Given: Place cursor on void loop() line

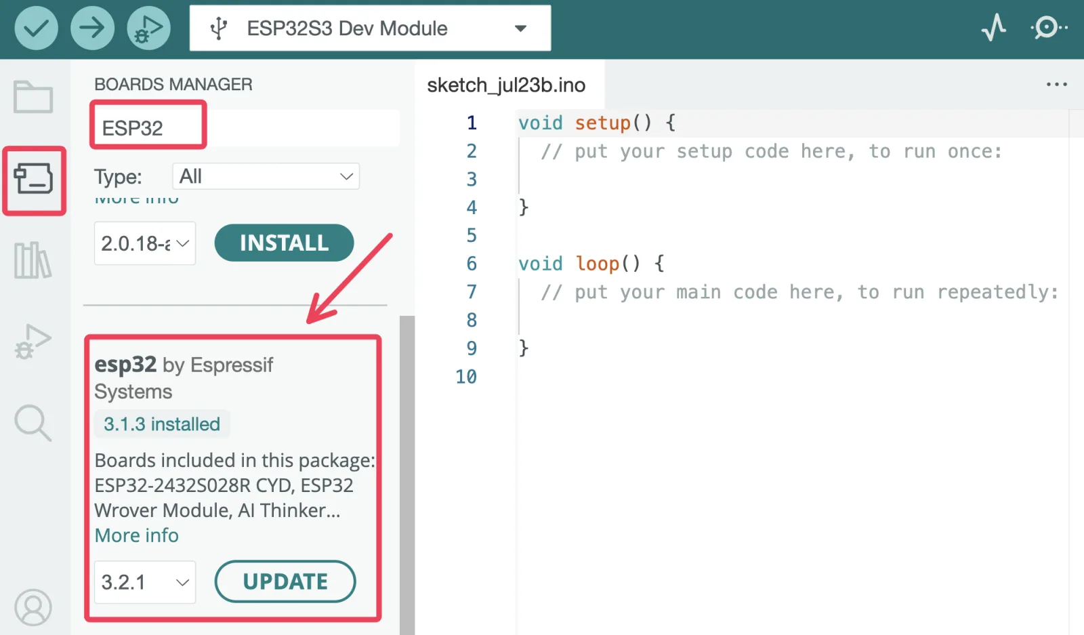Looking at the screenshot, I should 591,264.
